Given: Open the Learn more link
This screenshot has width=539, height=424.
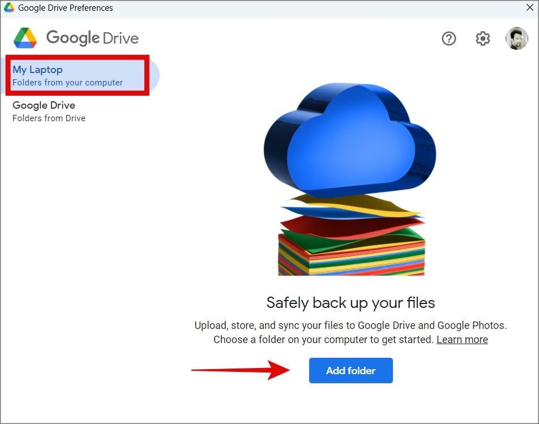Looking at the screenshot, I should click(x=462, y=340).
